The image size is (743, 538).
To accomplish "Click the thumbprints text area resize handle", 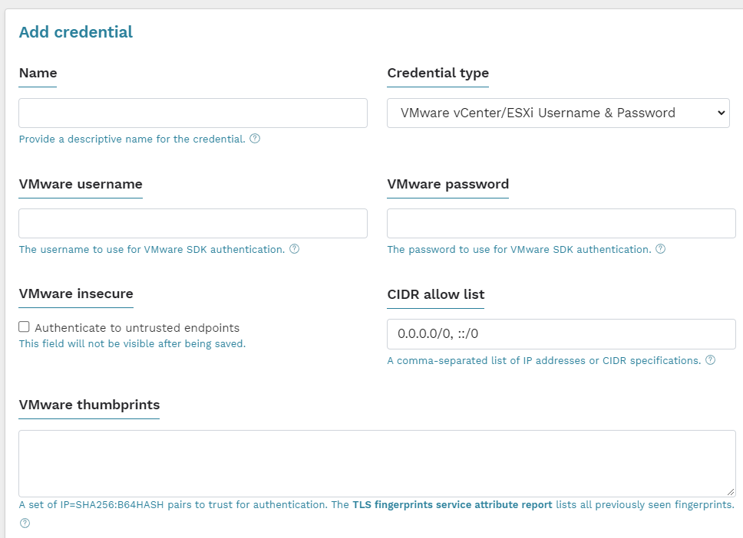I will click(x=731, y=492).
